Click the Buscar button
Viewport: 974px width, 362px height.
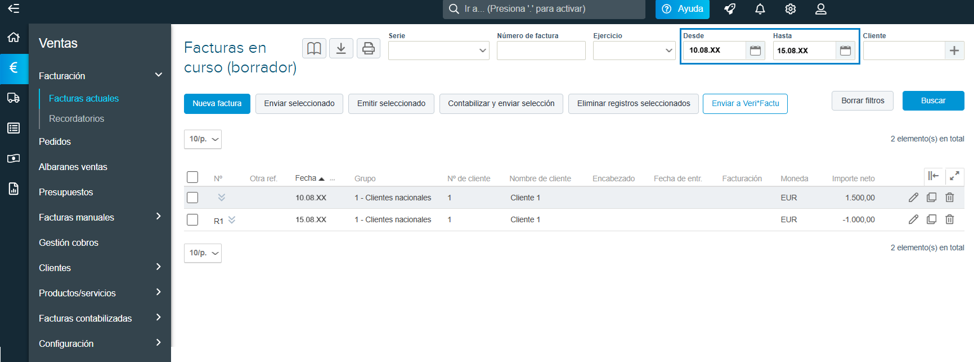click(x=933, y=100)
